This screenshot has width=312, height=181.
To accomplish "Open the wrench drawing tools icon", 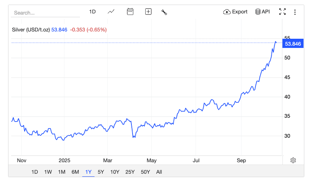I will click(x=164, y=12).
